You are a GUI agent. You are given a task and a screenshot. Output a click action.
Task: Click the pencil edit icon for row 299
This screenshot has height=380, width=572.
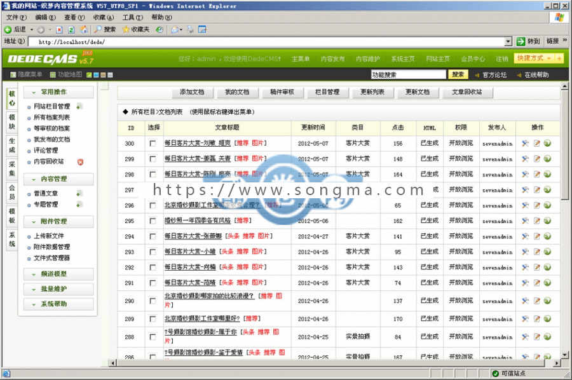(x=536, y=159)
